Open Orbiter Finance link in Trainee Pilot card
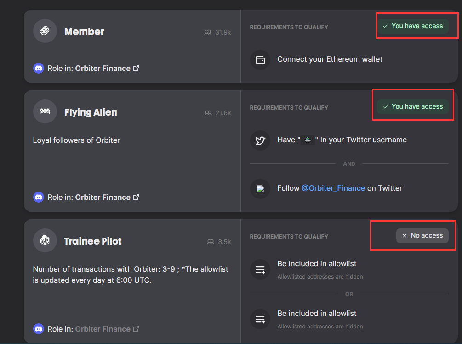462x344 pixels. pos(107,329)
